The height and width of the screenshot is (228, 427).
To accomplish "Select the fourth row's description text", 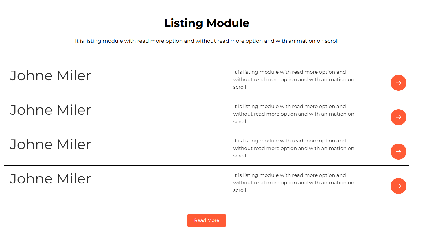I will click(294, 183).
